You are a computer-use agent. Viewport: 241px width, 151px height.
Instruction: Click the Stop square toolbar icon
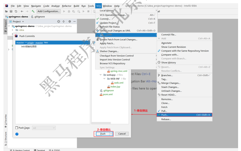(88, 11)
